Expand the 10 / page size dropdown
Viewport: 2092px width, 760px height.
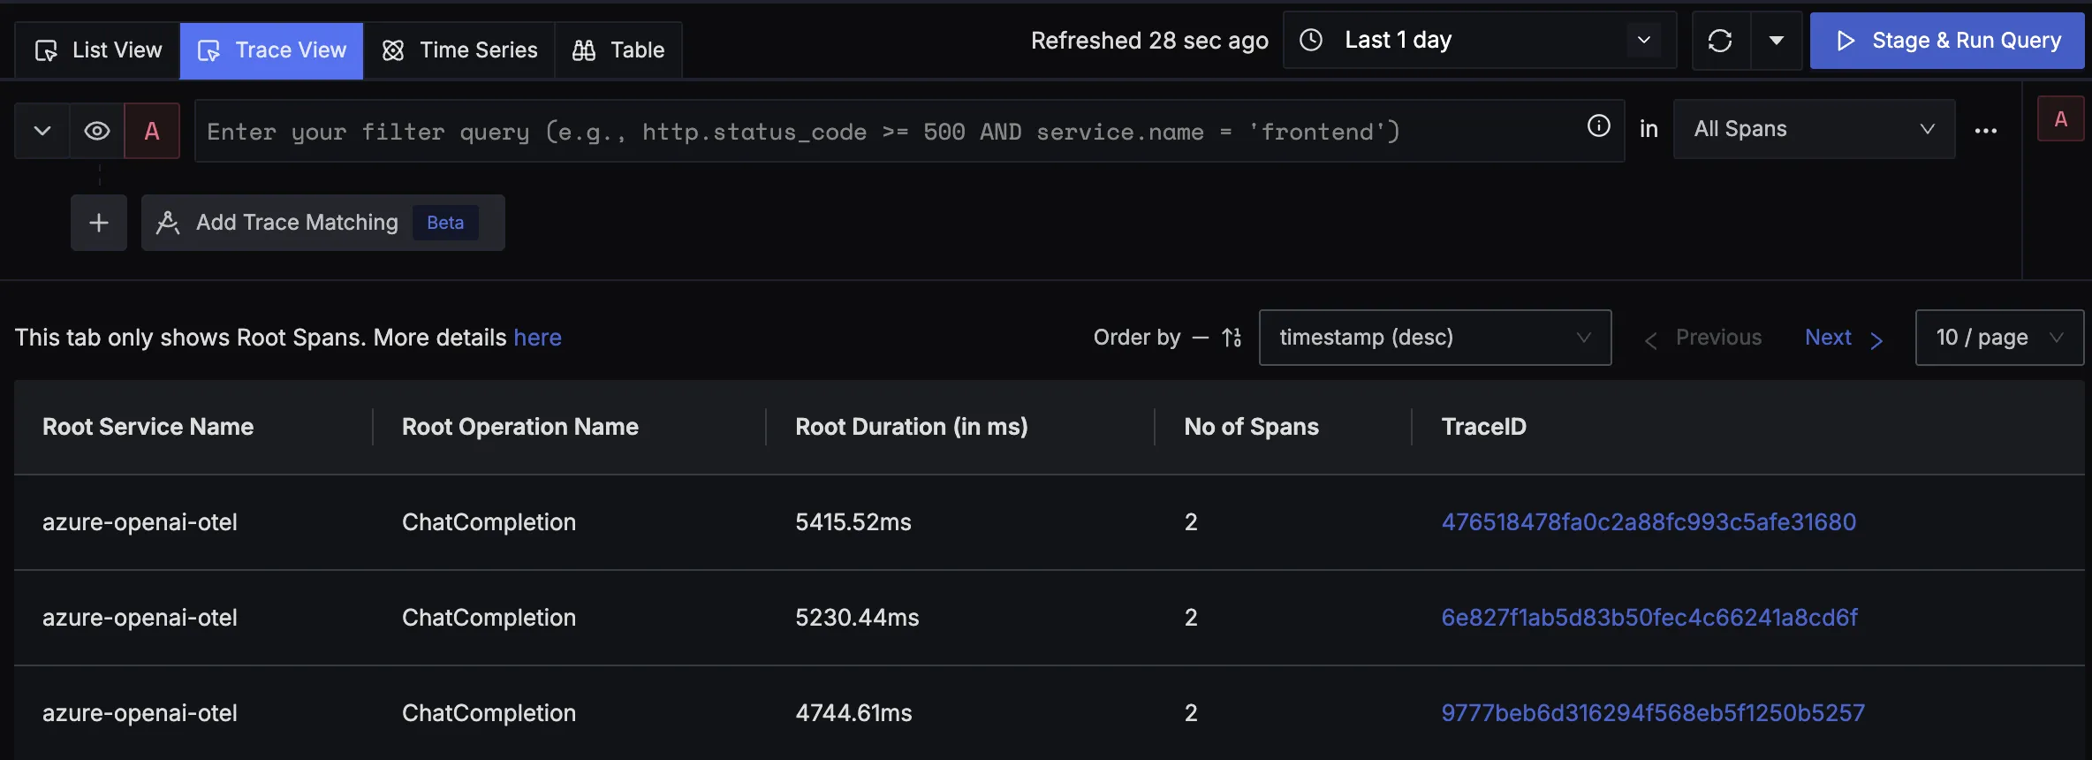[1998, 338]
